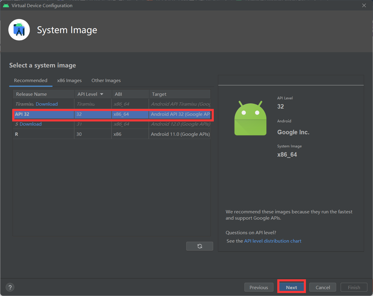373x296 pixels.
Task: Close the Virtual Device Configuration dialog
Action: [x=364, y=5]
